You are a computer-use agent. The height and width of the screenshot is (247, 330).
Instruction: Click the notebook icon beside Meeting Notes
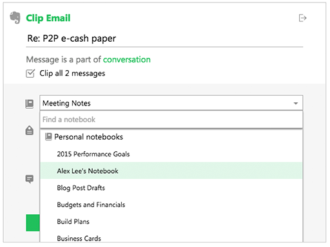pos(30,104)
